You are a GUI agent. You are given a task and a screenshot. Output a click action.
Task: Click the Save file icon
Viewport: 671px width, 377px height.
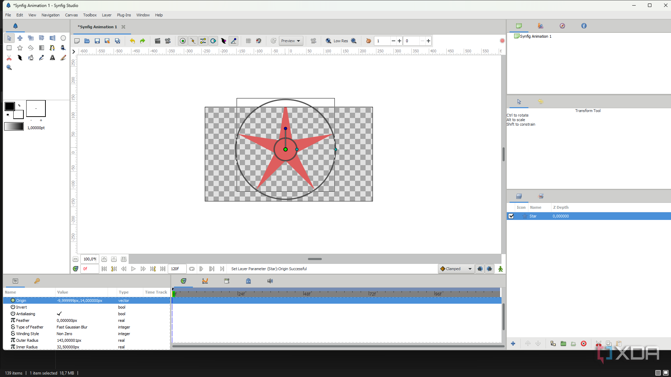(x=97, y=41)
